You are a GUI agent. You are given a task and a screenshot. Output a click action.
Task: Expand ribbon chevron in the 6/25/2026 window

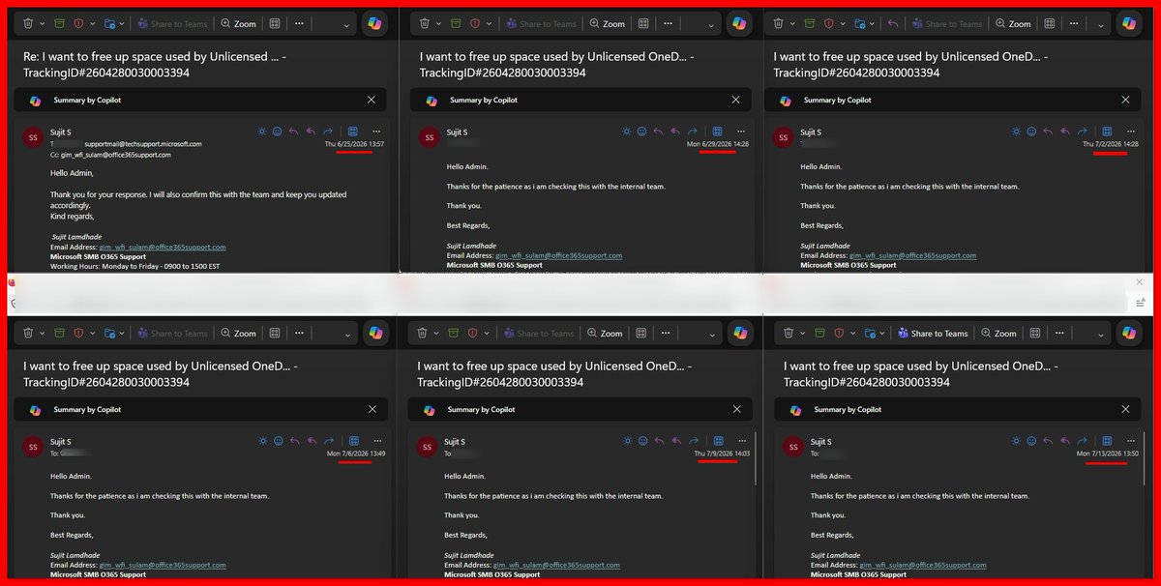(x=345, y=26)
